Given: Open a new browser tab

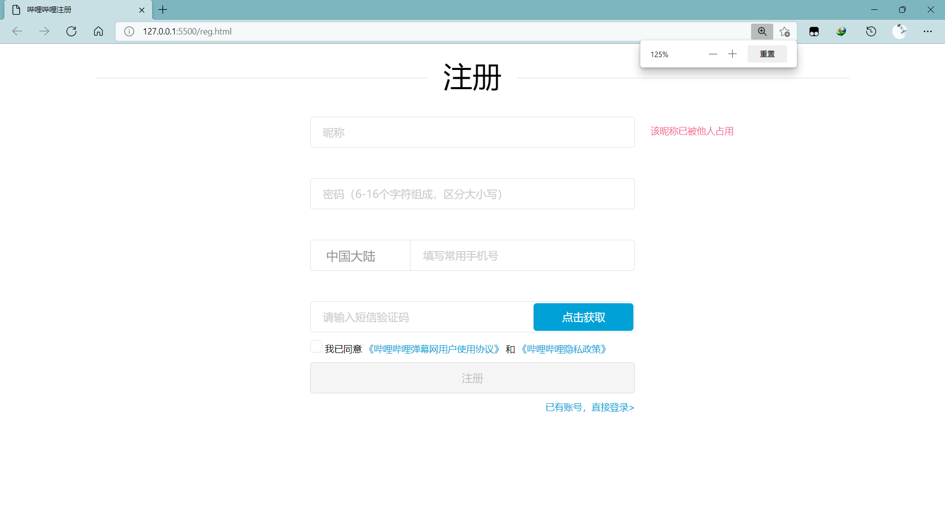Looking at the screenshot, I should (163, 9).
